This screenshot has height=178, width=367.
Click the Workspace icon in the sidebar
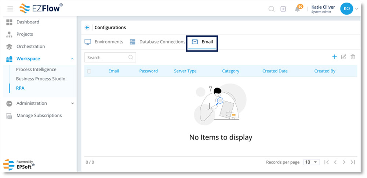pos(9,59)
